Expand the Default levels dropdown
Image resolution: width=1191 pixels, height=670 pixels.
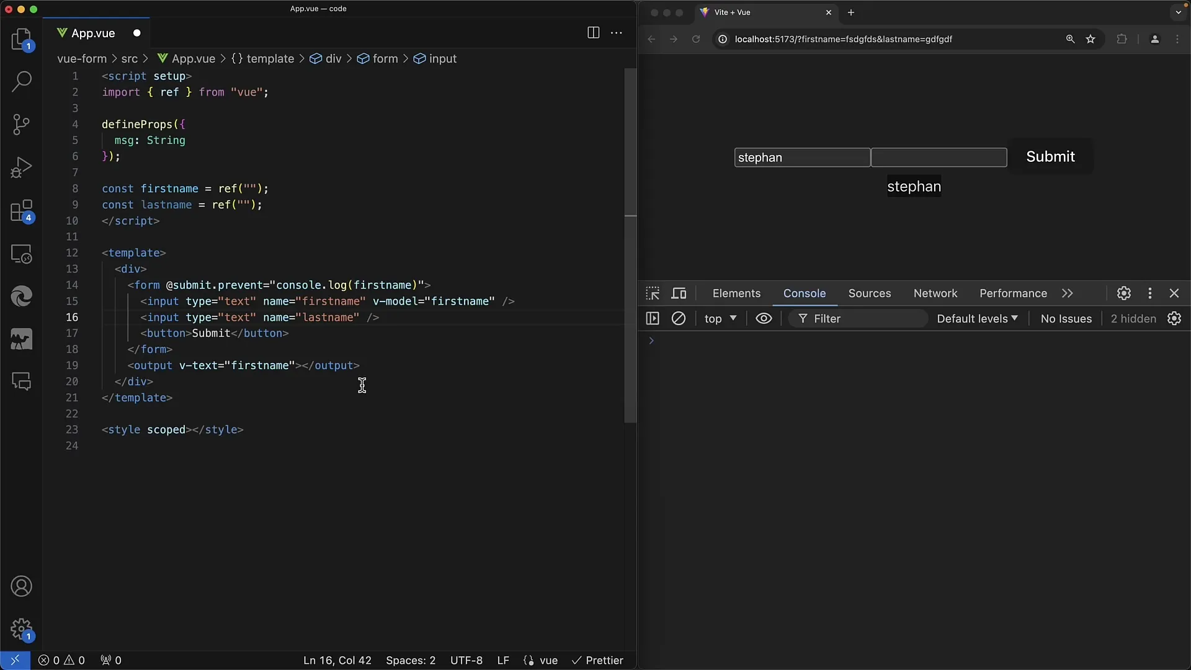976,318
